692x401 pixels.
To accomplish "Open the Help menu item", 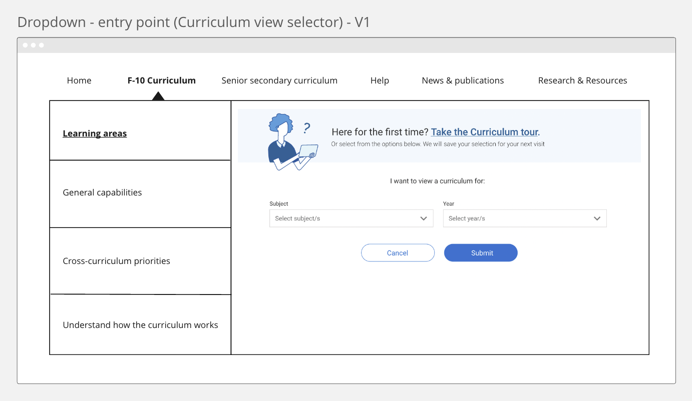I will [380, 80].
